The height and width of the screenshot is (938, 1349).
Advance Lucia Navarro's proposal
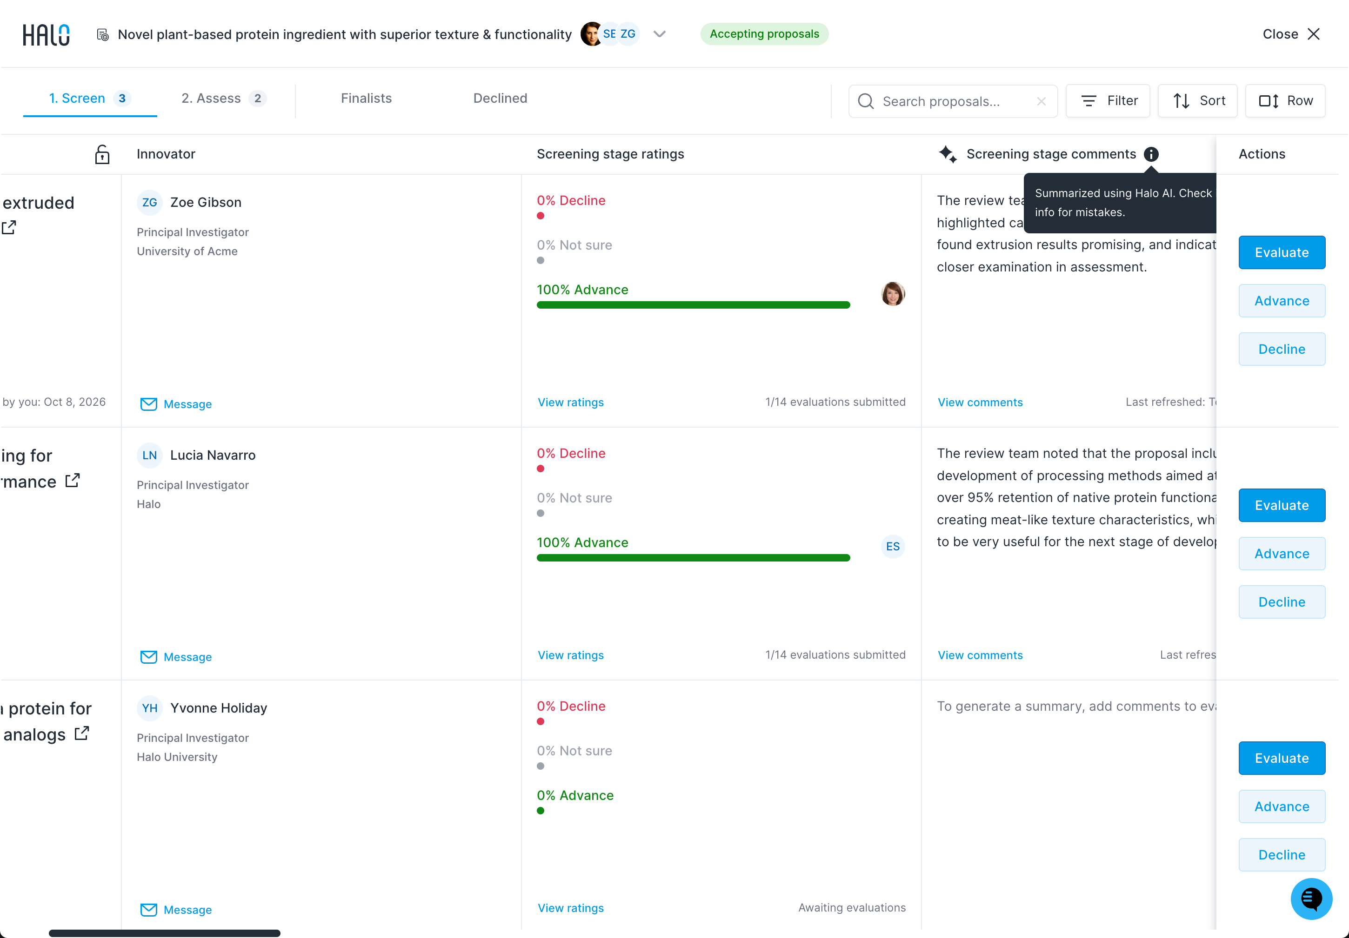[x=1282, y=554]
